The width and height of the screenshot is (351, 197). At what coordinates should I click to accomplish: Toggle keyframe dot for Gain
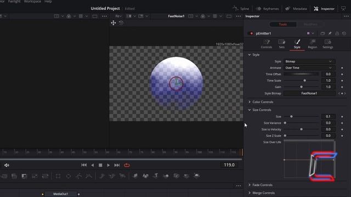pyautogui.click(x=342, y=87)
